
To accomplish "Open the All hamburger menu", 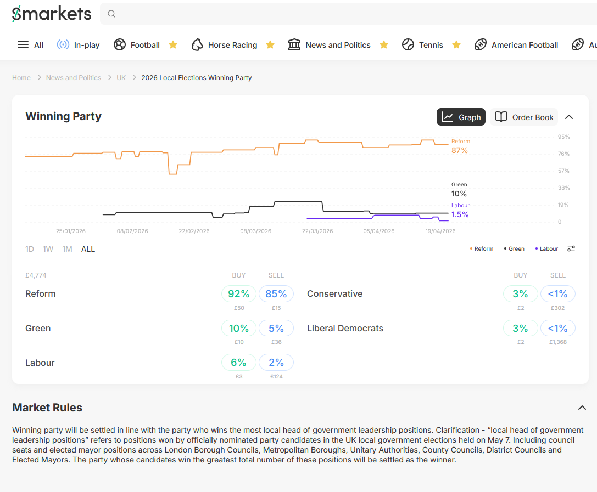I will click(x=23, y=45).
